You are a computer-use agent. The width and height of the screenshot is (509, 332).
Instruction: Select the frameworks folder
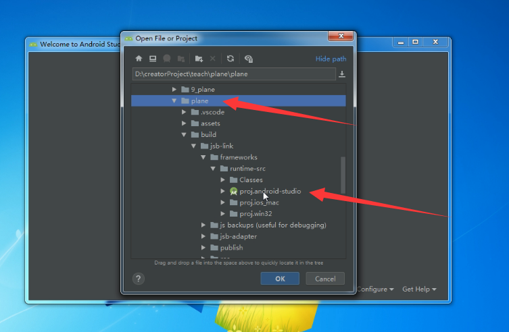click(x=239, y=157)
